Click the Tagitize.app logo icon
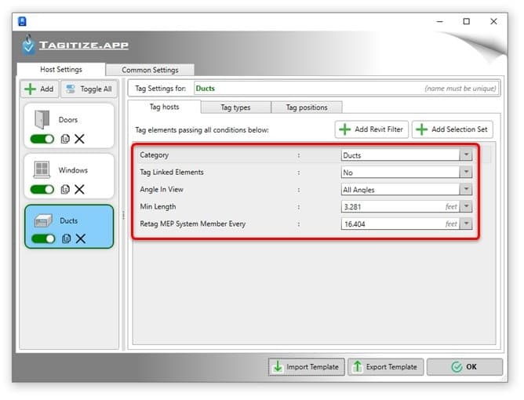 [x=29, y=45]
